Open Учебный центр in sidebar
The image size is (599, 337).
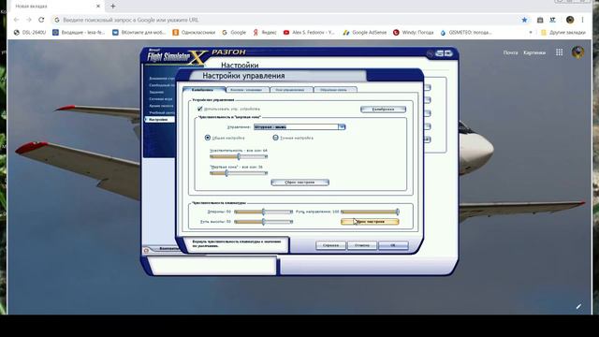coord(161,112)
